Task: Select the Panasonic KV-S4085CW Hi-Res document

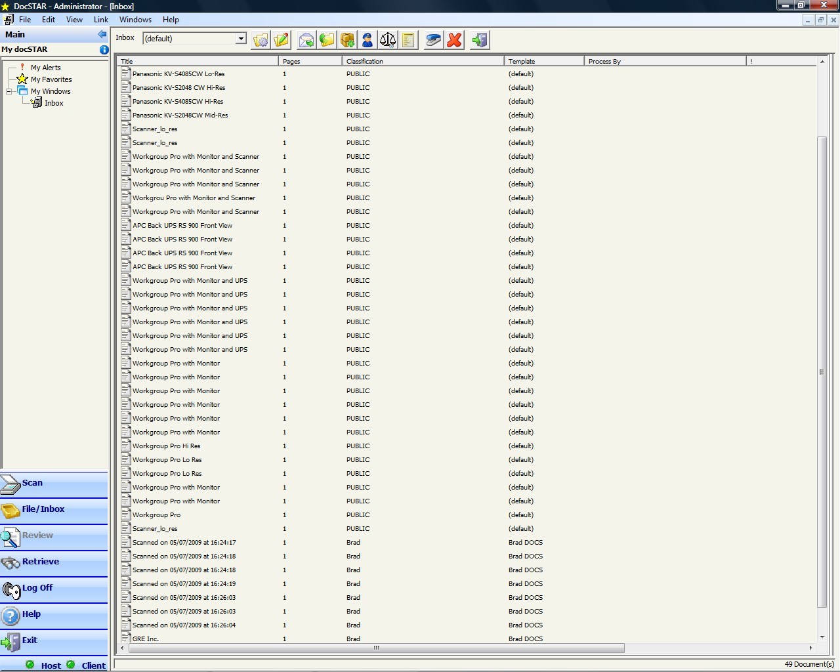Action: (178, 102)
